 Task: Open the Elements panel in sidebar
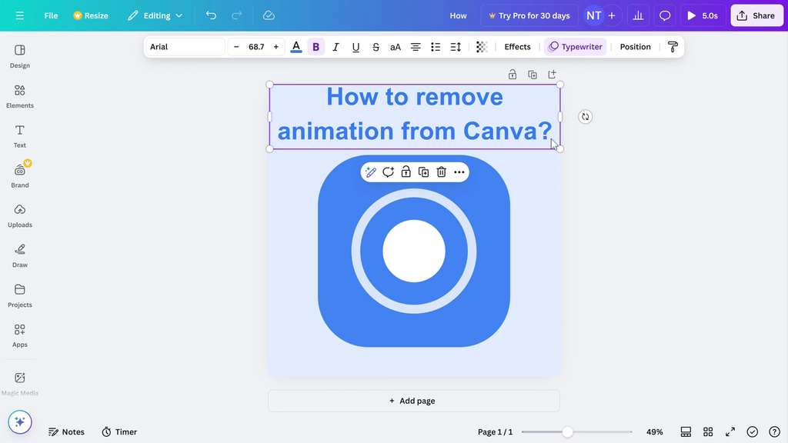click(x=20, y=96)
